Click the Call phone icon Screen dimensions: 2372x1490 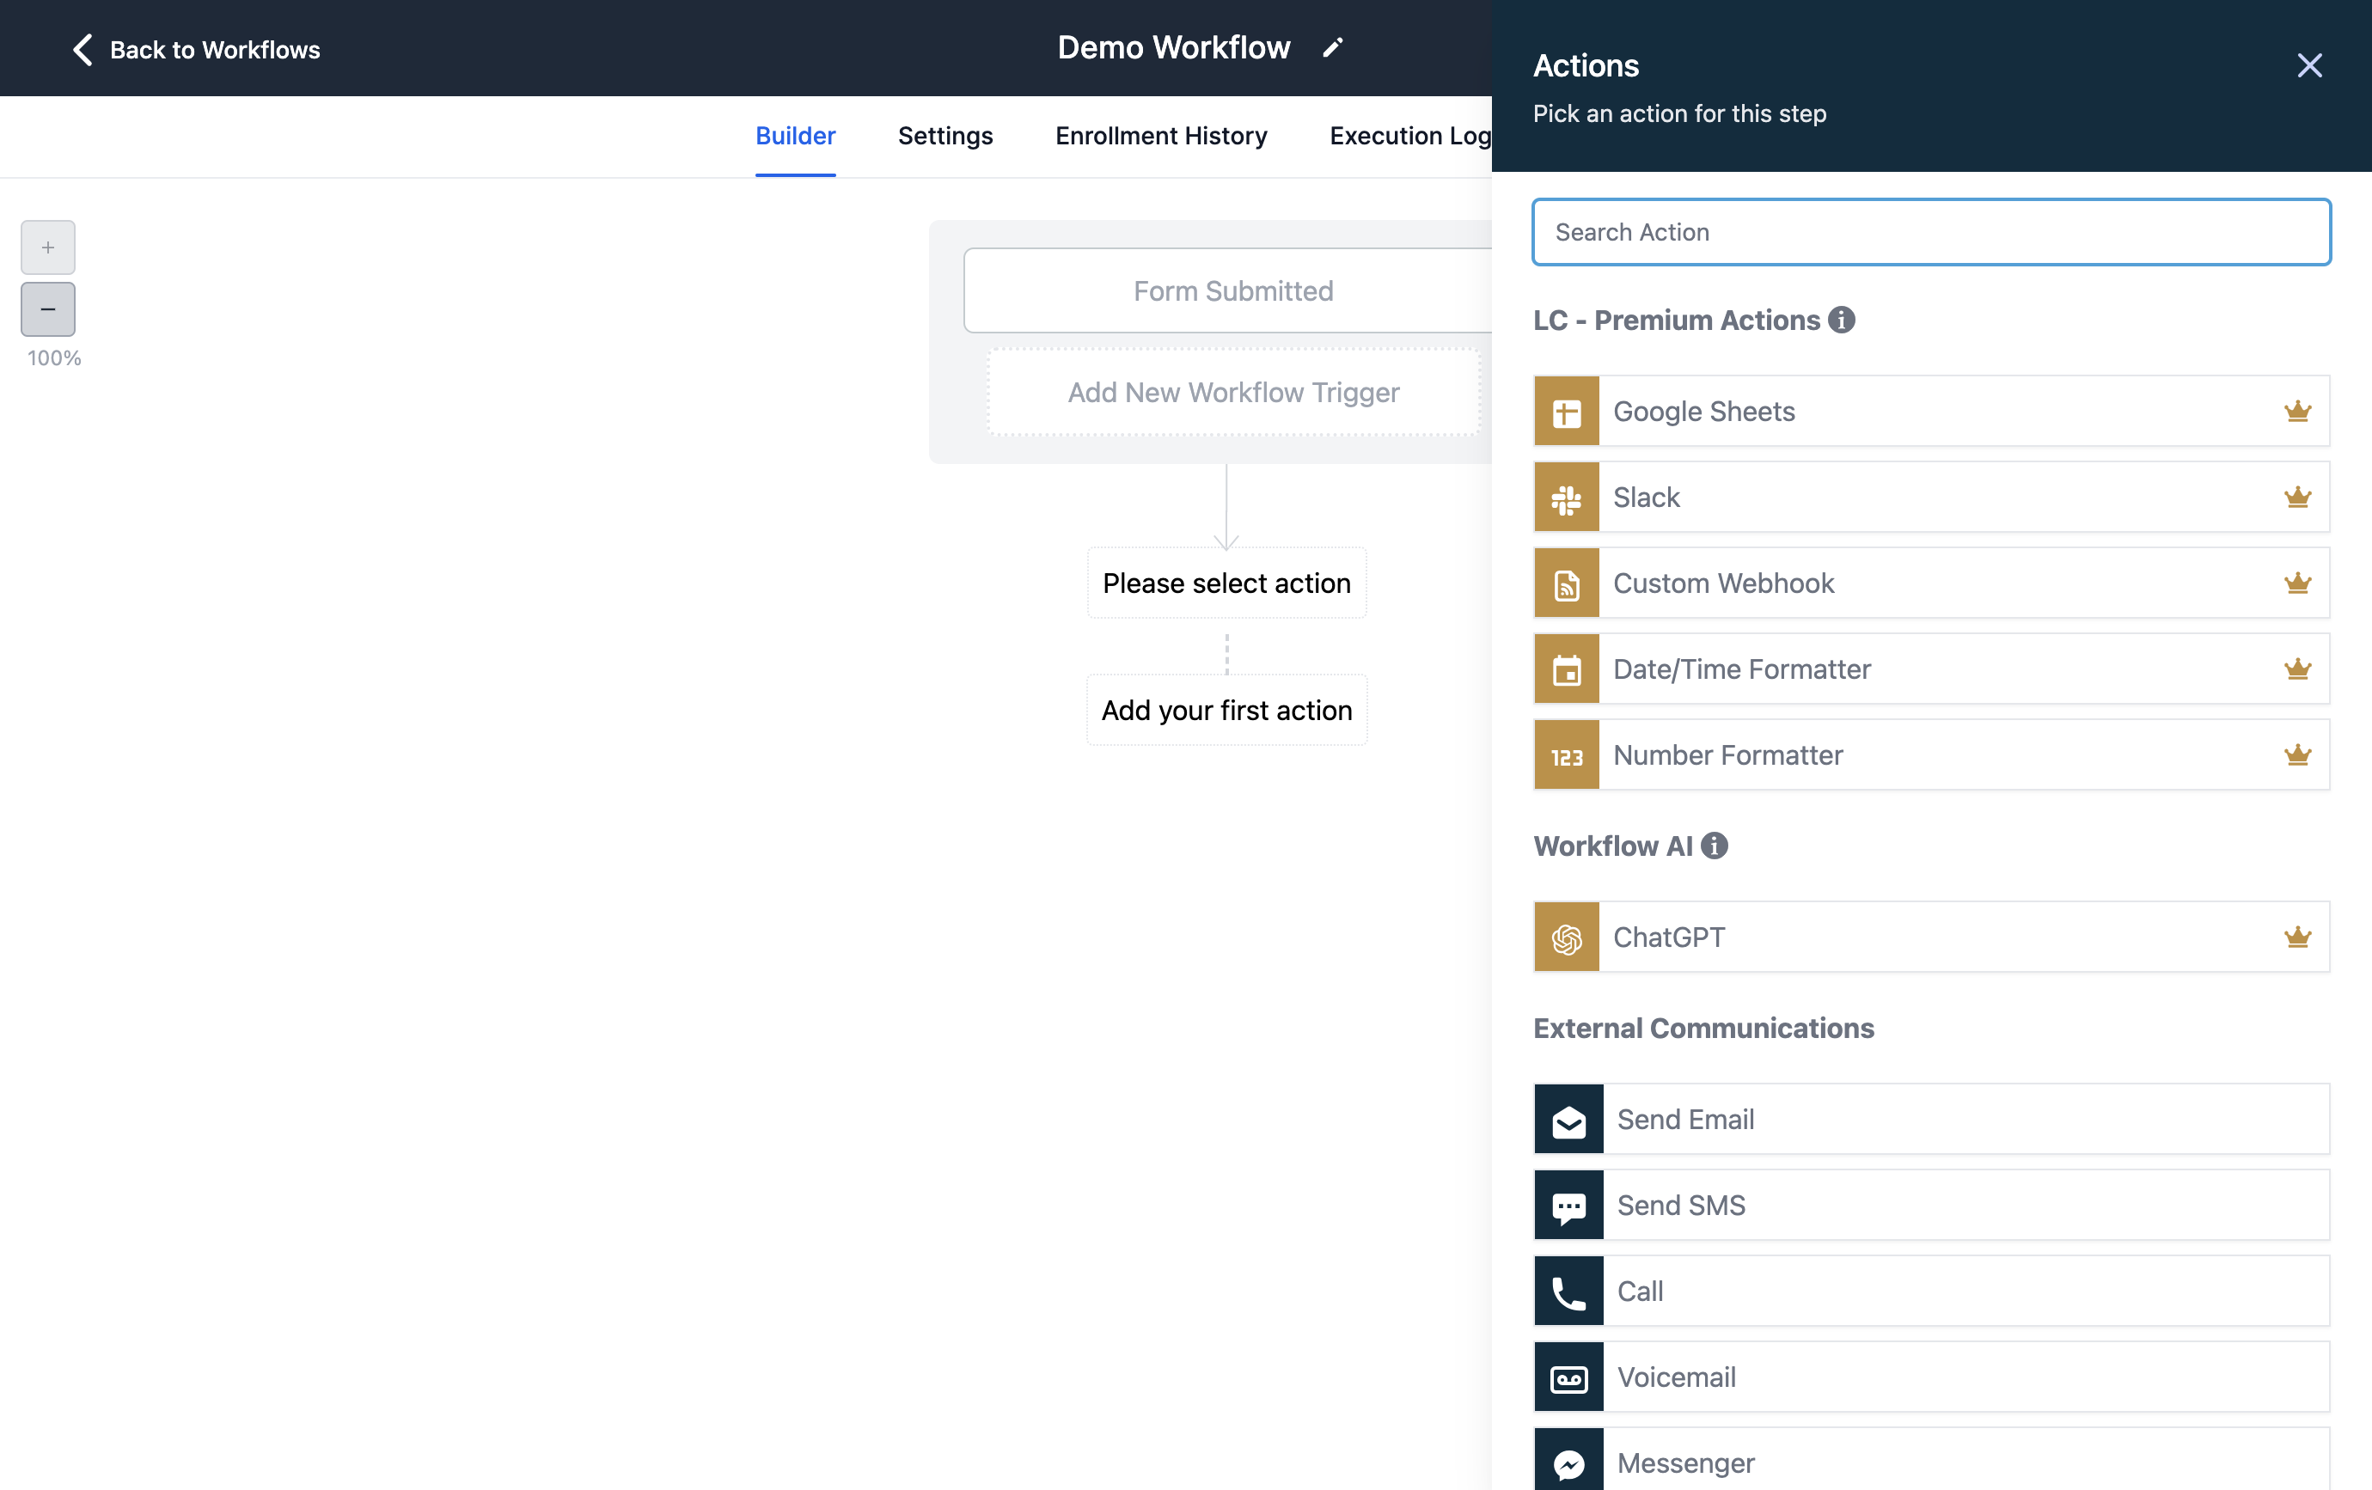pyautogui.click(x=1568, y=1291)
